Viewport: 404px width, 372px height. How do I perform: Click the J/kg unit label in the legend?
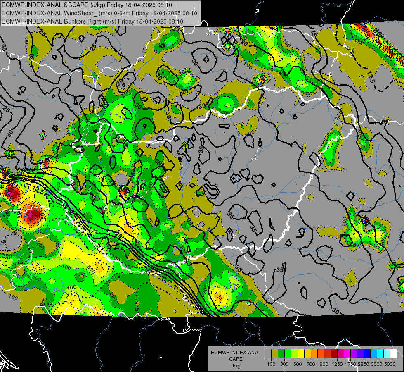click(x=236, y=366)
